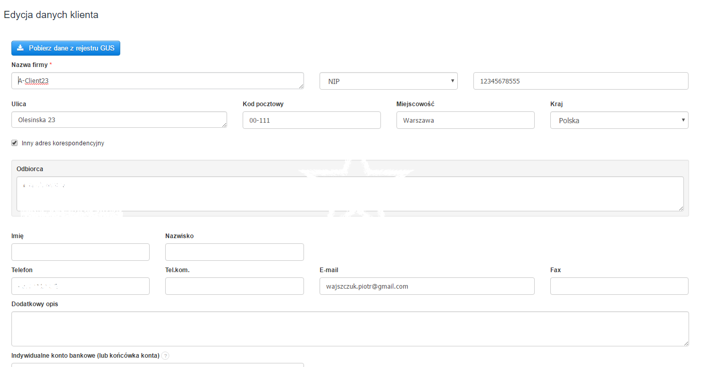This screenshot has width=702, height=367.
Task: Click the individual bank account input field
Action: coord(157,364)
